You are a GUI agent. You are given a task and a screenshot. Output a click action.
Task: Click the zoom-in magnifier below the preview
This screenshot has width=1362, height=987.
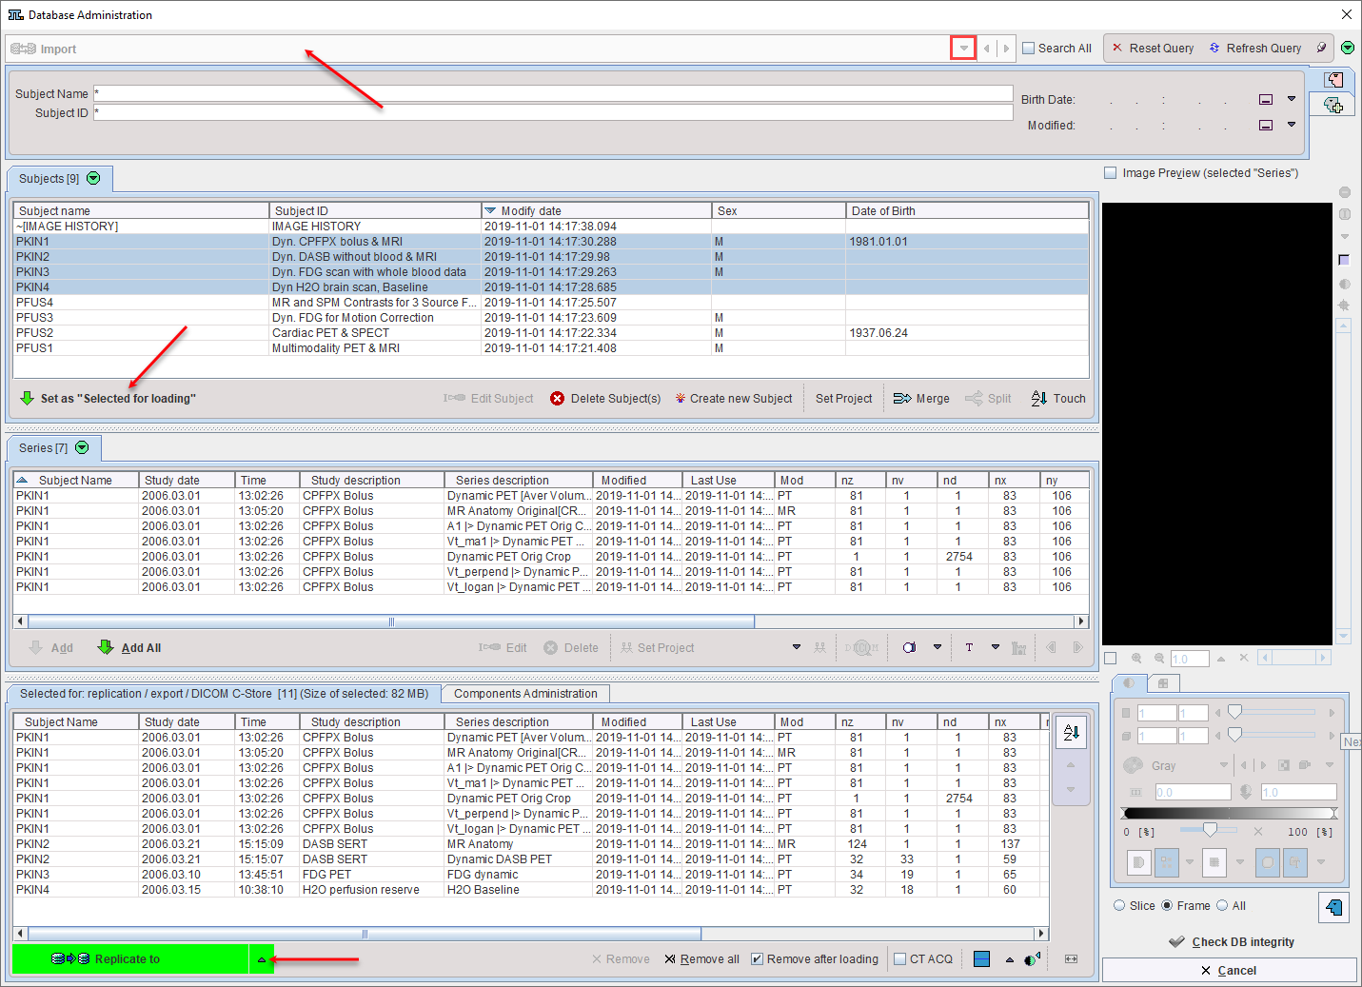click(x=1136, y=658)
